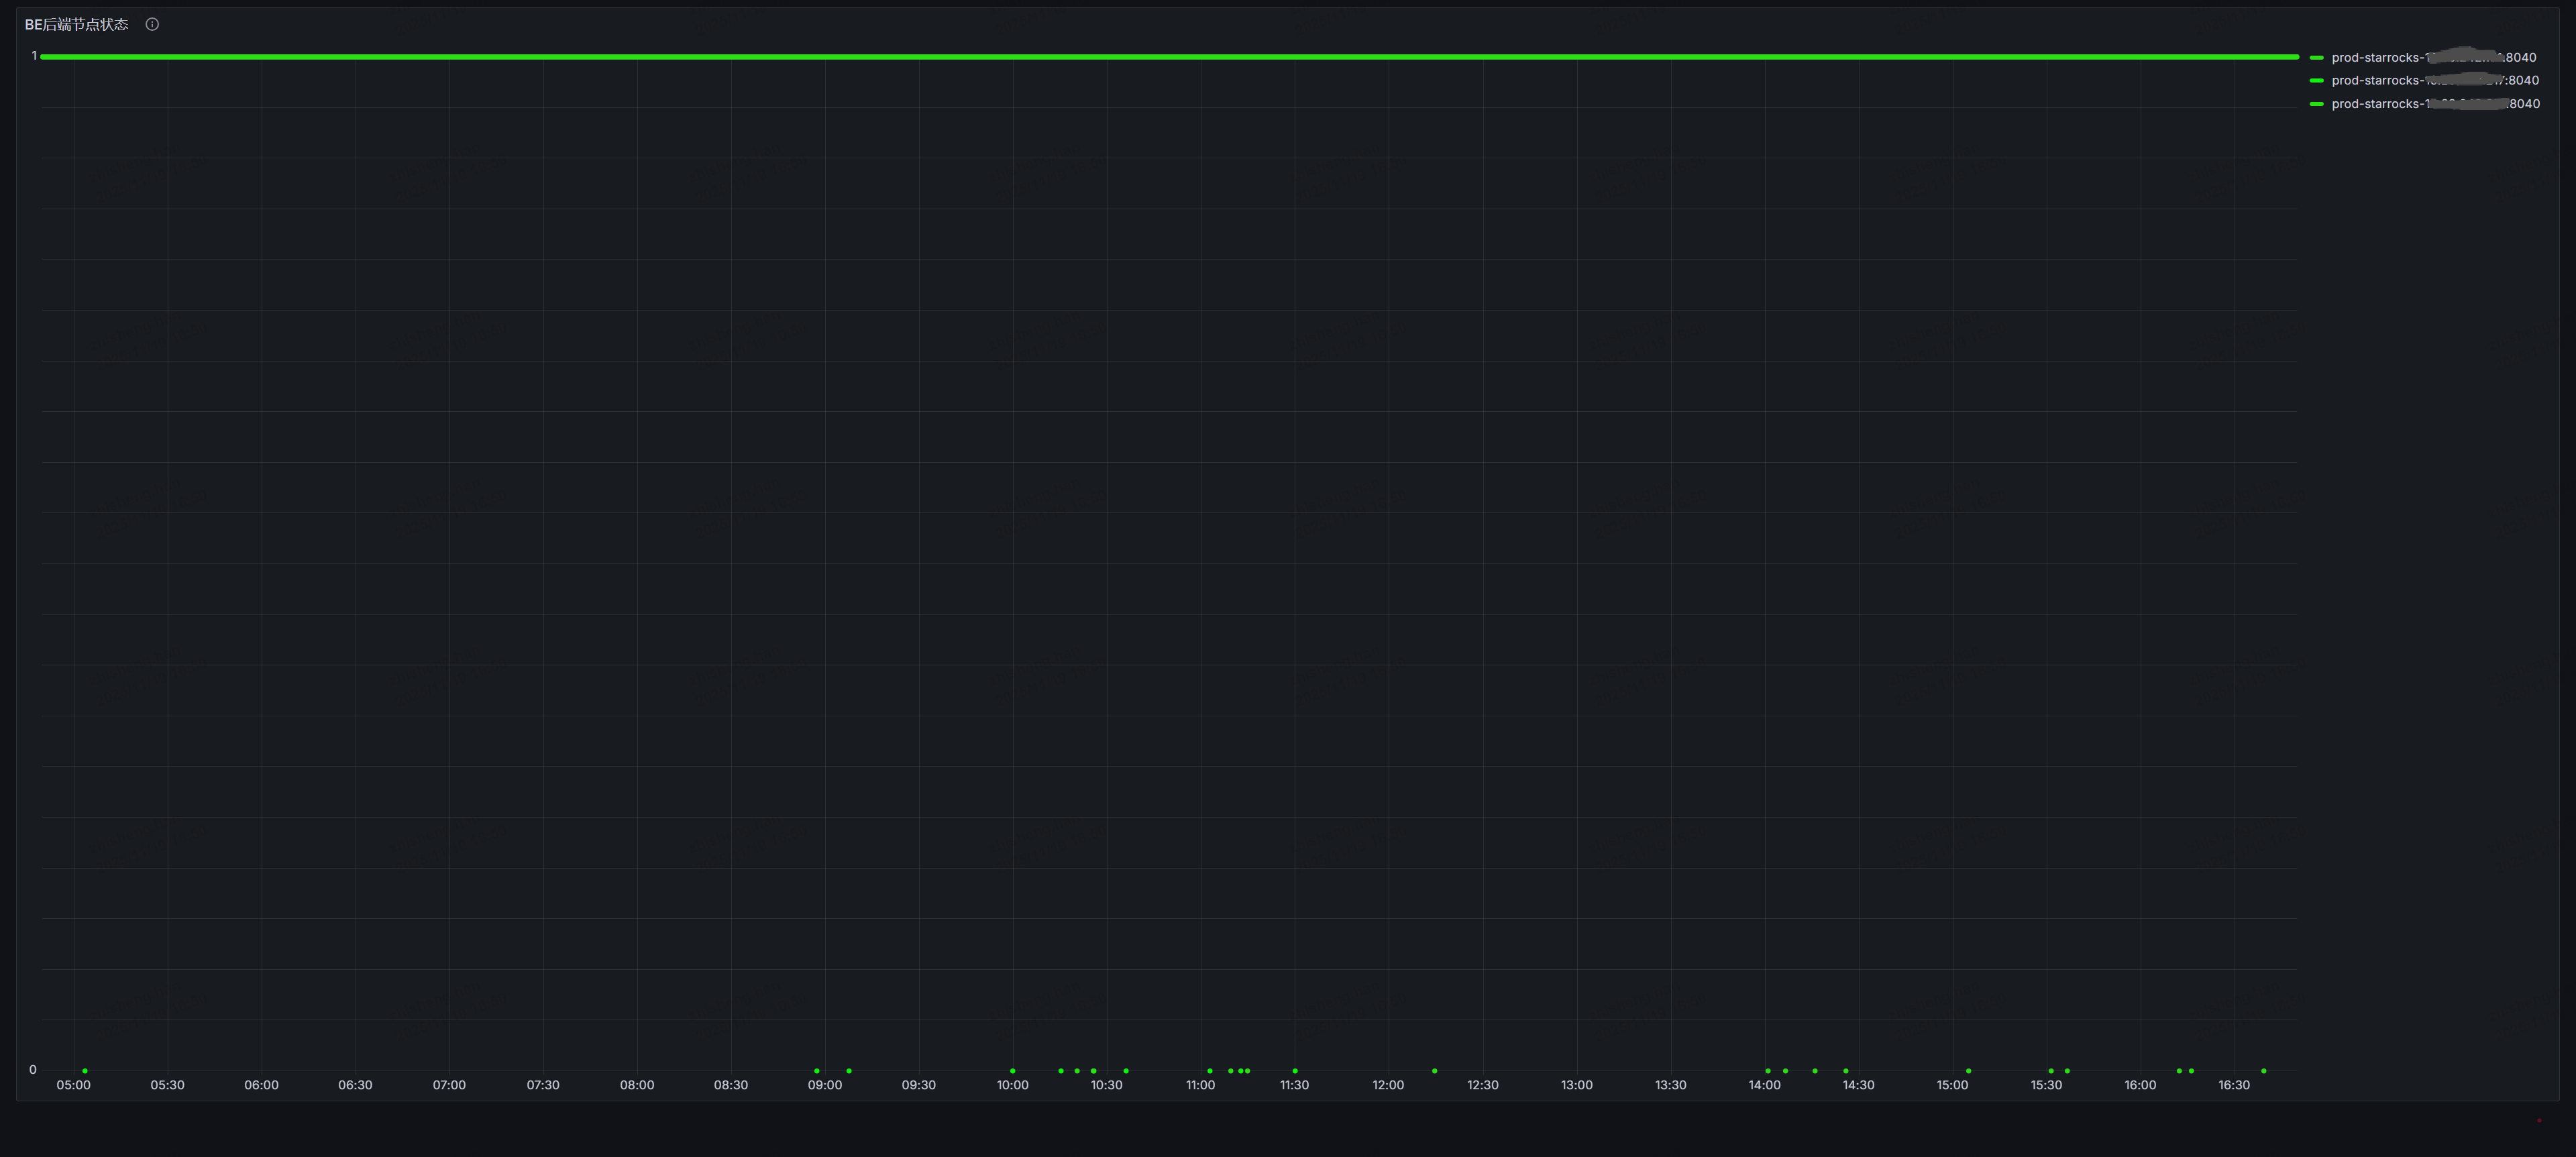Click the info icon beside BE后端节点状态 title
The image size is (2576, 1157).
click(x=152, y=24)
